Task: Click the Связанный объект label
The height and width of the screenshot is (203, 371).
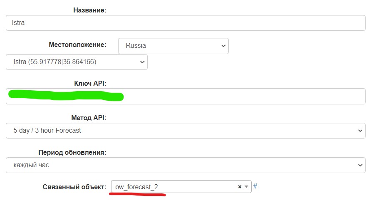Action: pos(74,187)
